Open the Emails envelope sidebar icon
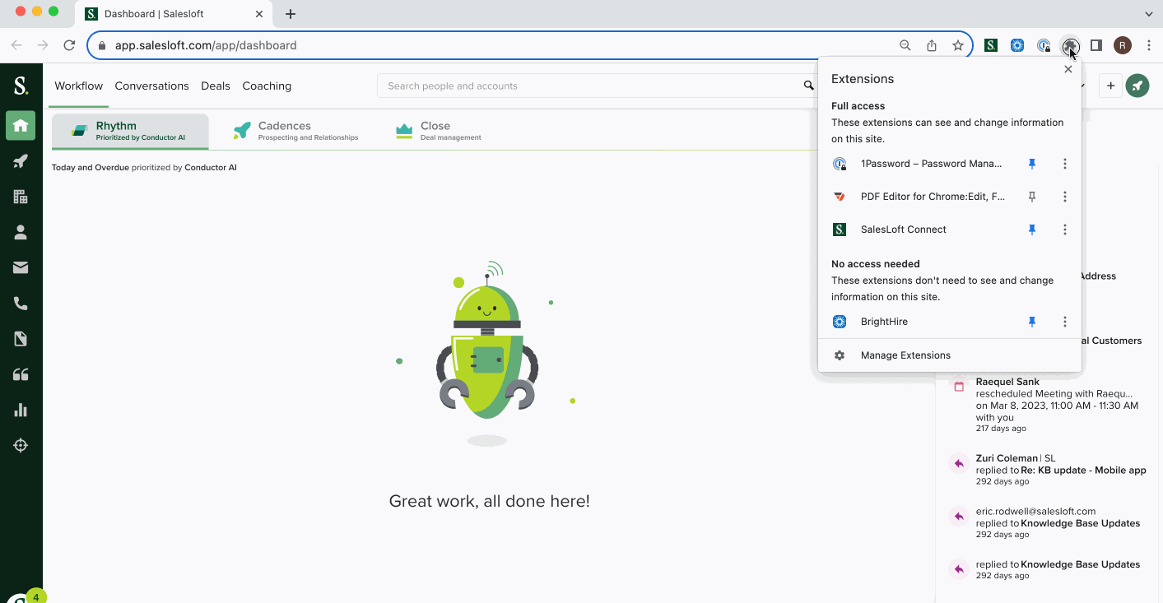The height and width of the screenshot is (603, 1163). [21, 267]
